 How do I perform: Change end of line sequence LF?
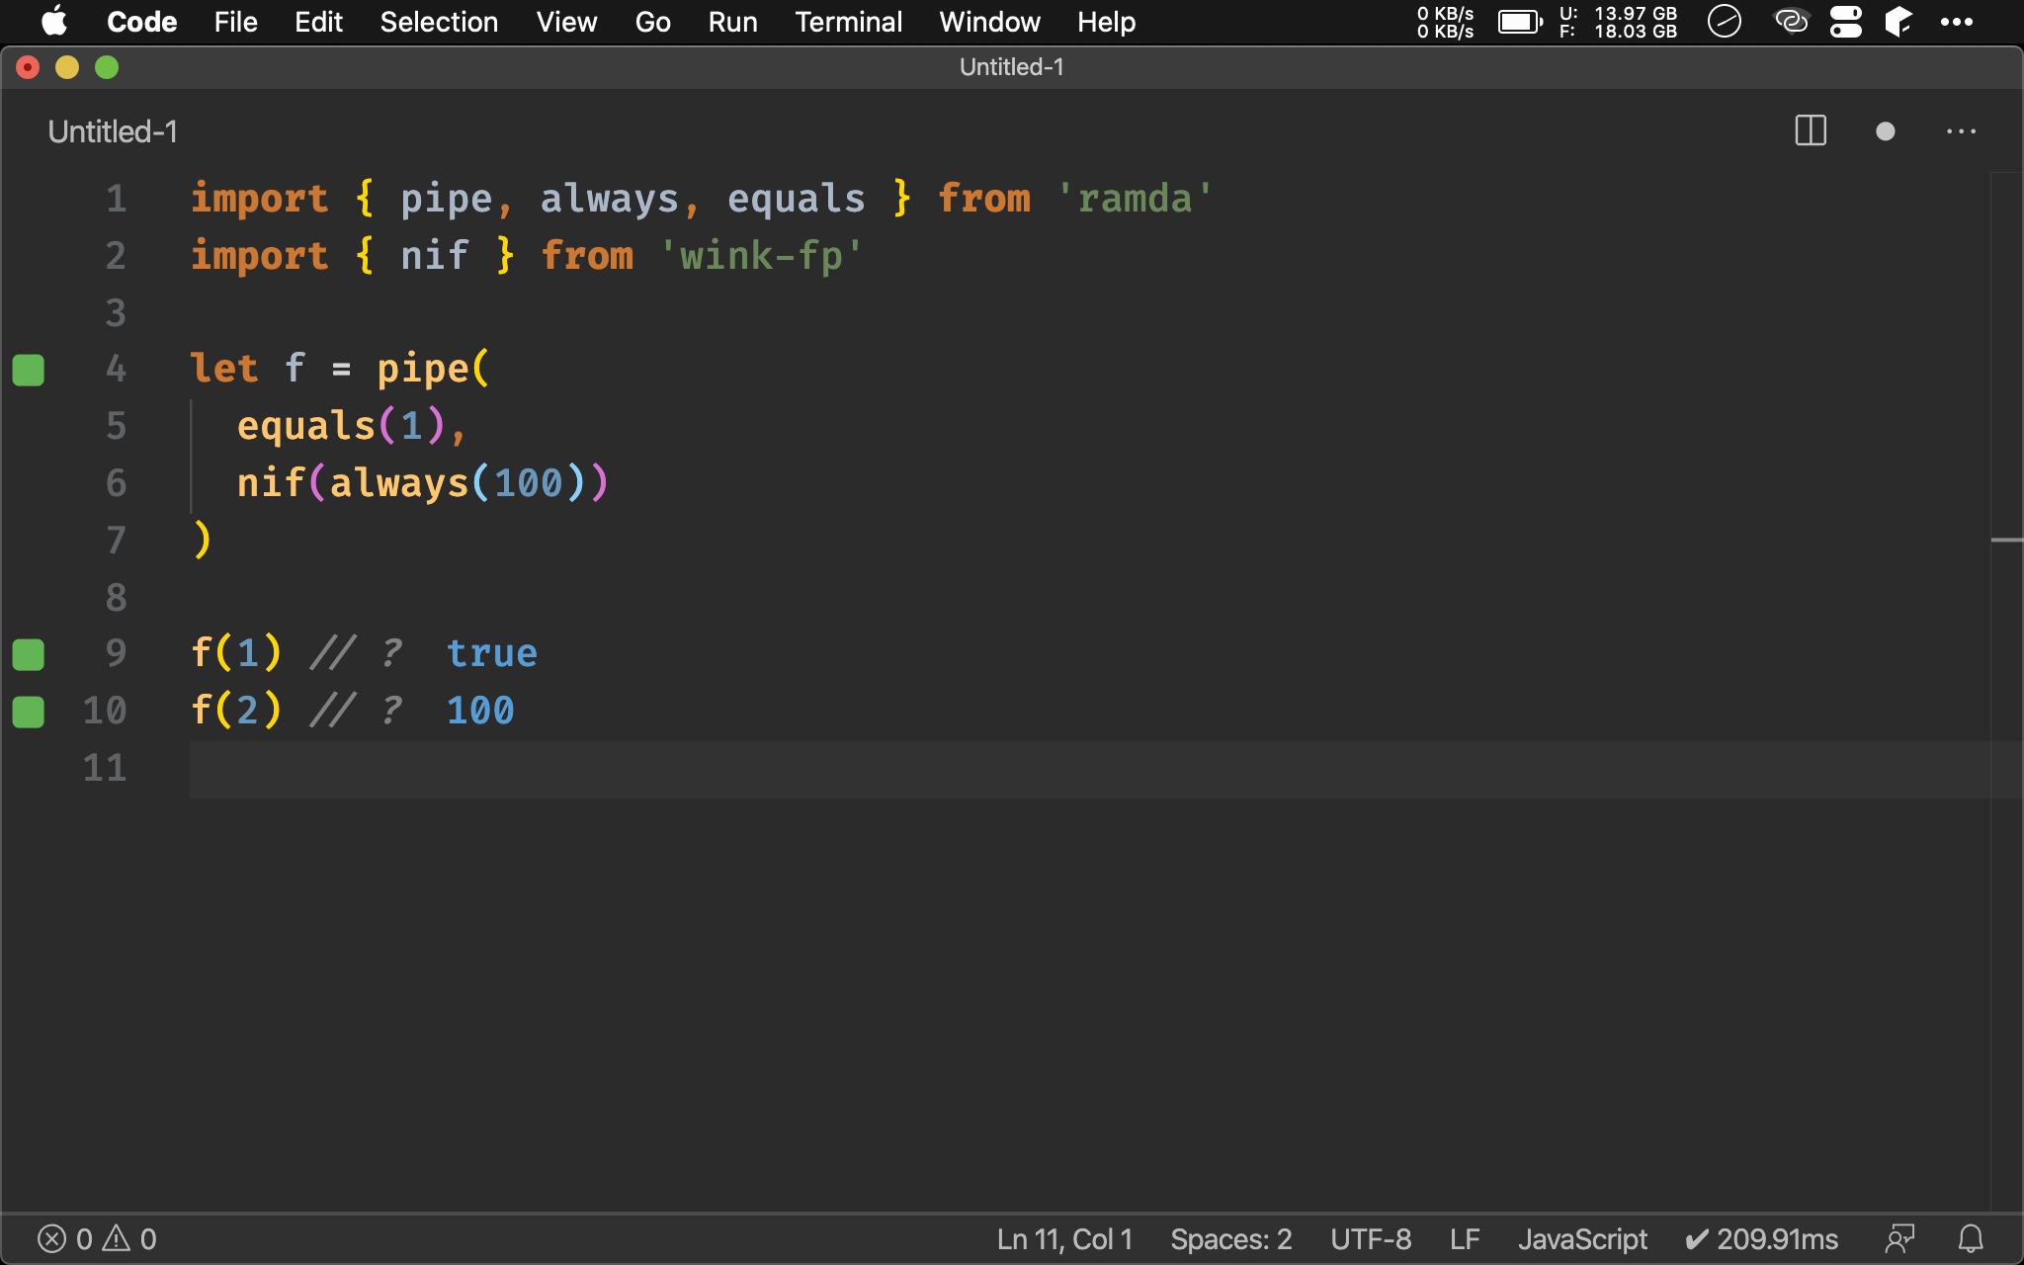(1465, 1239)
